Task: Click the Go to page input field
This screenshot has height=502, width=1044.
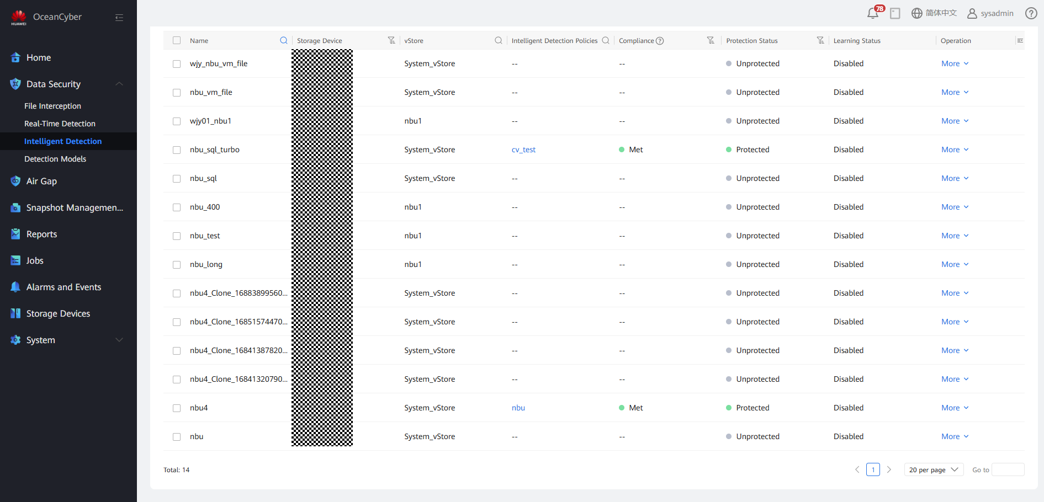Action: coord(1008,469)
